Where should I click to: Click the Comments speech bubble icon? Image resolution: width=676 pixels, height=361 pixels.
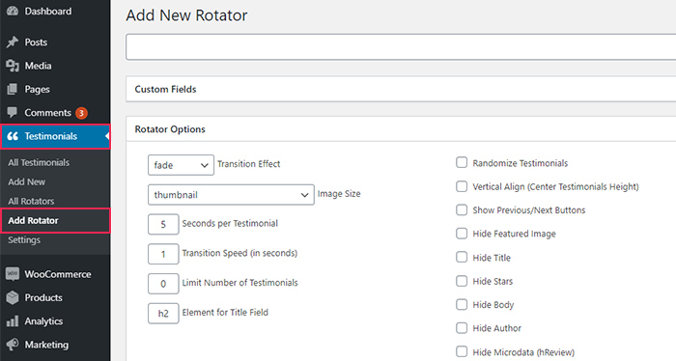pos(13,112)
